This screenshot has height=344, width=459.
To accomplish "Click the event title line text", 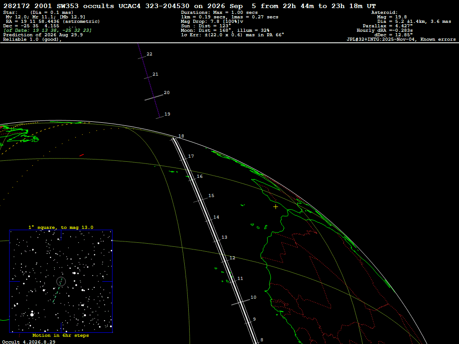I will tap(190, 6).
